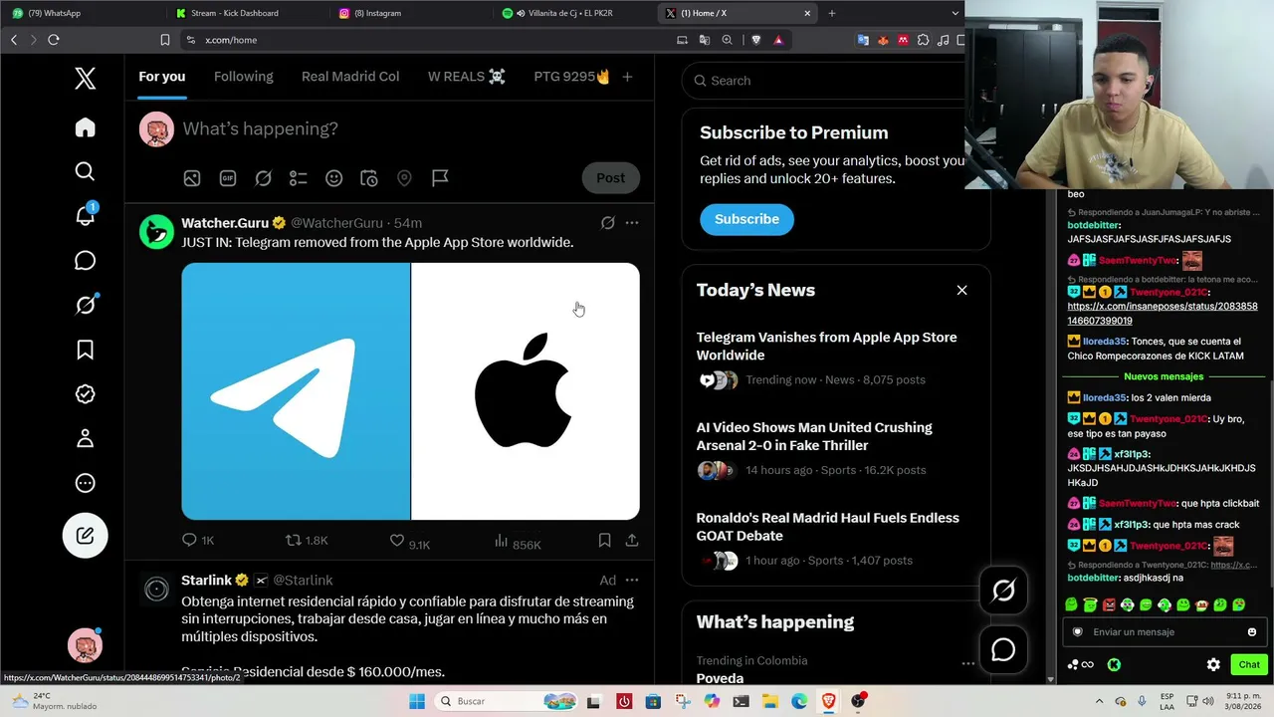
Task: Schedule the post with the calendar icon
Action: click(369, 178)
